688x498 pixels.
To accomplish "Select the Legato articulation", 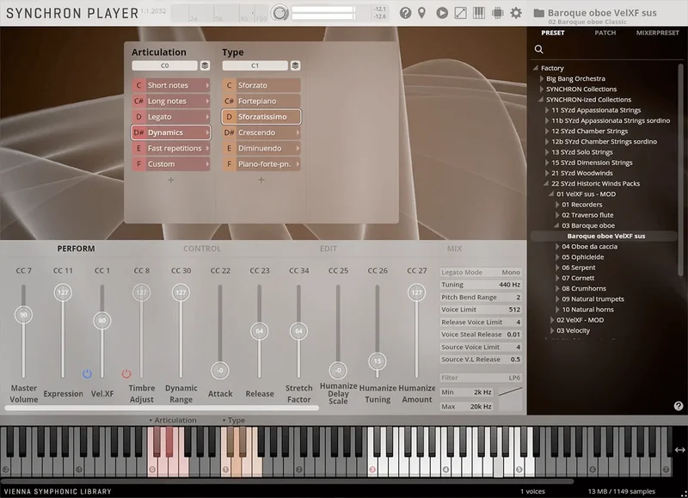I will point(170,117).
